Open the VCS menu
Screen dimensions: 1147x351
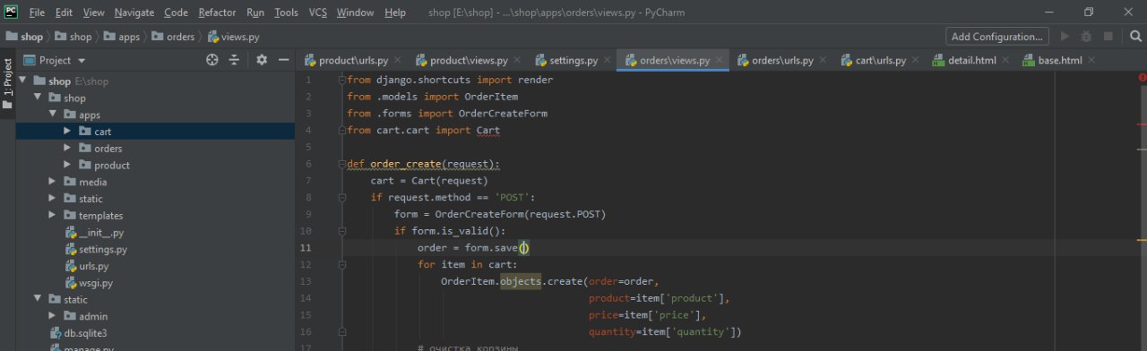318,13
